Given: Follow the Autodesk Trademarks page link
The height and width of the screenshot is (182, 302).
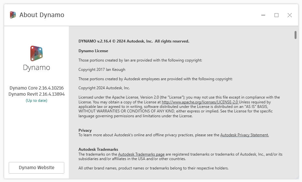Looking at the screenshot, I should click(x=141, y=154).
